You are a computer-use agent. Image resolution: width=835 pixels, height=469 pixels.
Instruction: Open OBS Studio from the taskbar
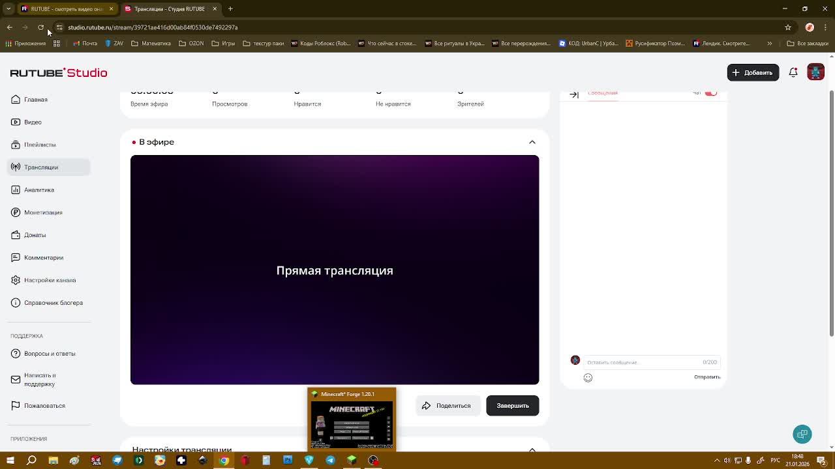[x=373, y=461]
